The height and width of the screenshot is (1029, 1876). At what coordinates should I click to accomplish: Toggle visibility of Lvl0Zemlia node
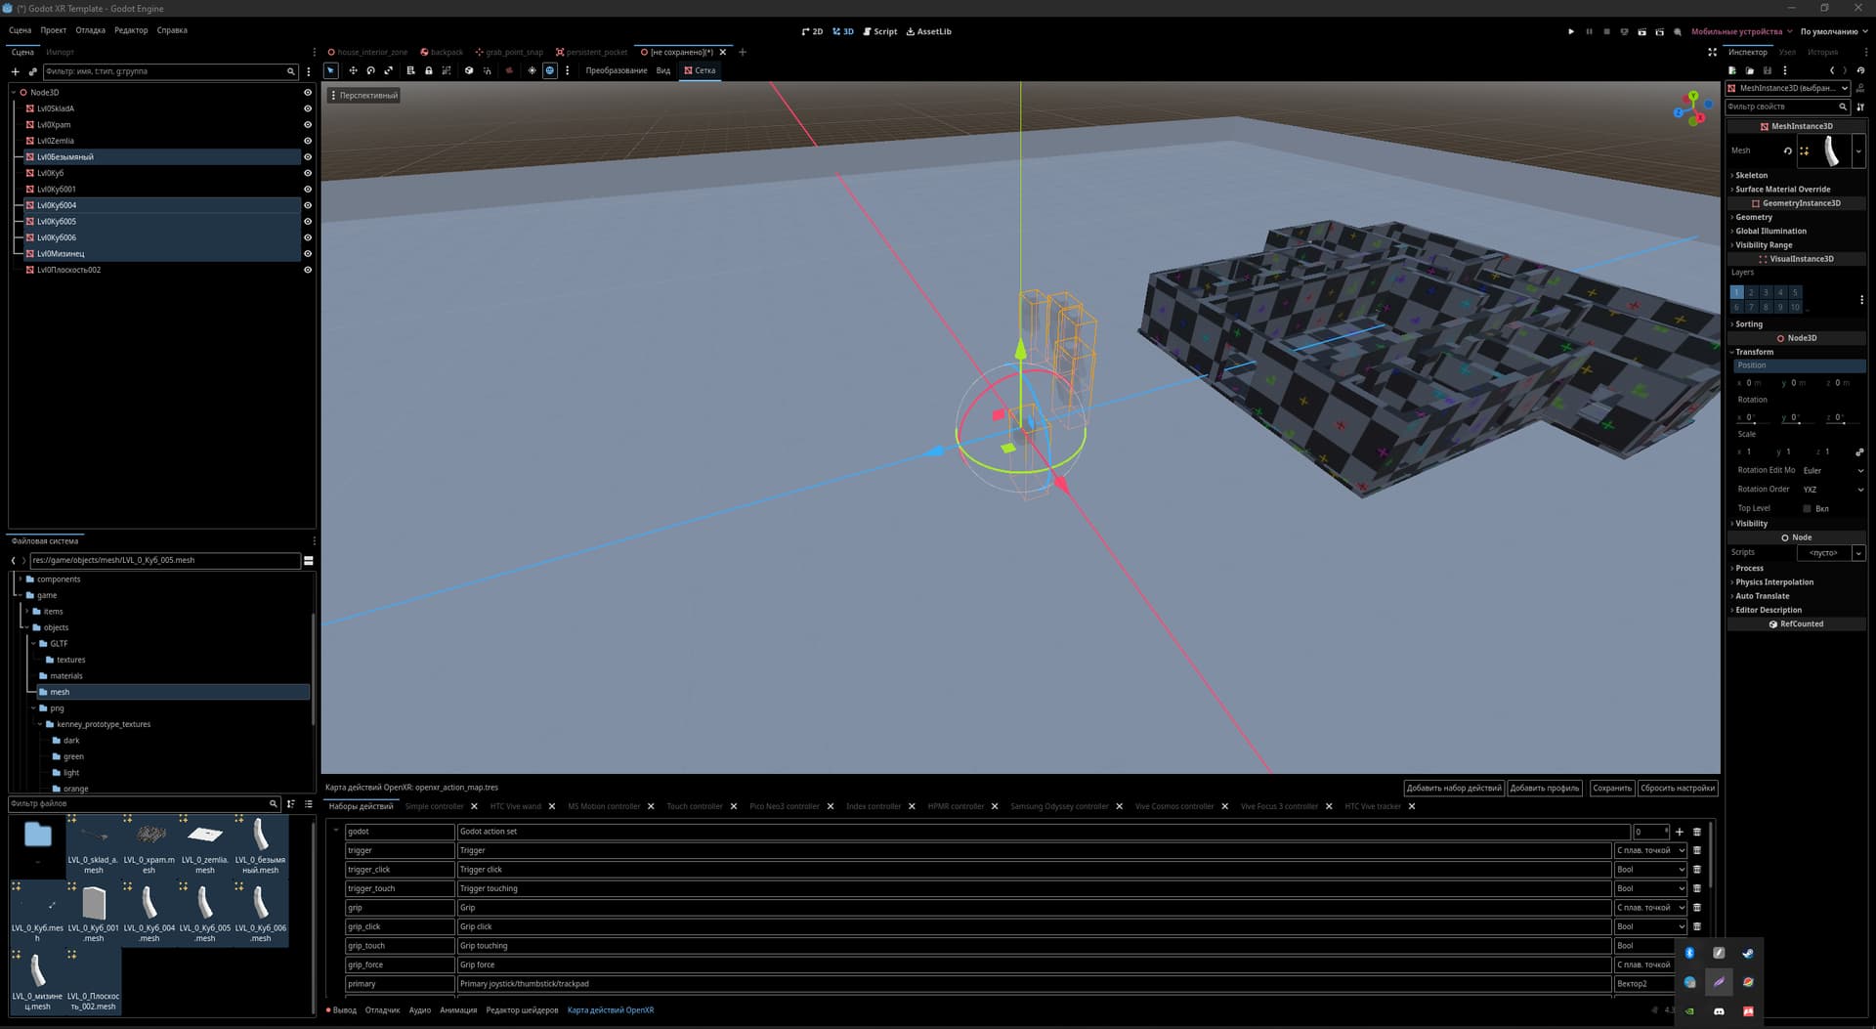pos(307,141)
